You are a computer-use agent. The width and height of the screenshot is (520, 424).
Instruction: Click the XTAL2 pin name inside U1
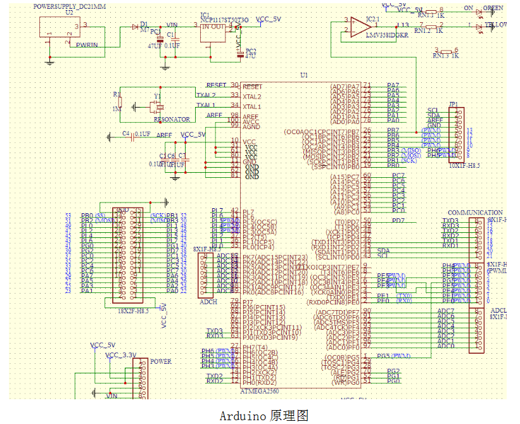(x=252, y=97)
